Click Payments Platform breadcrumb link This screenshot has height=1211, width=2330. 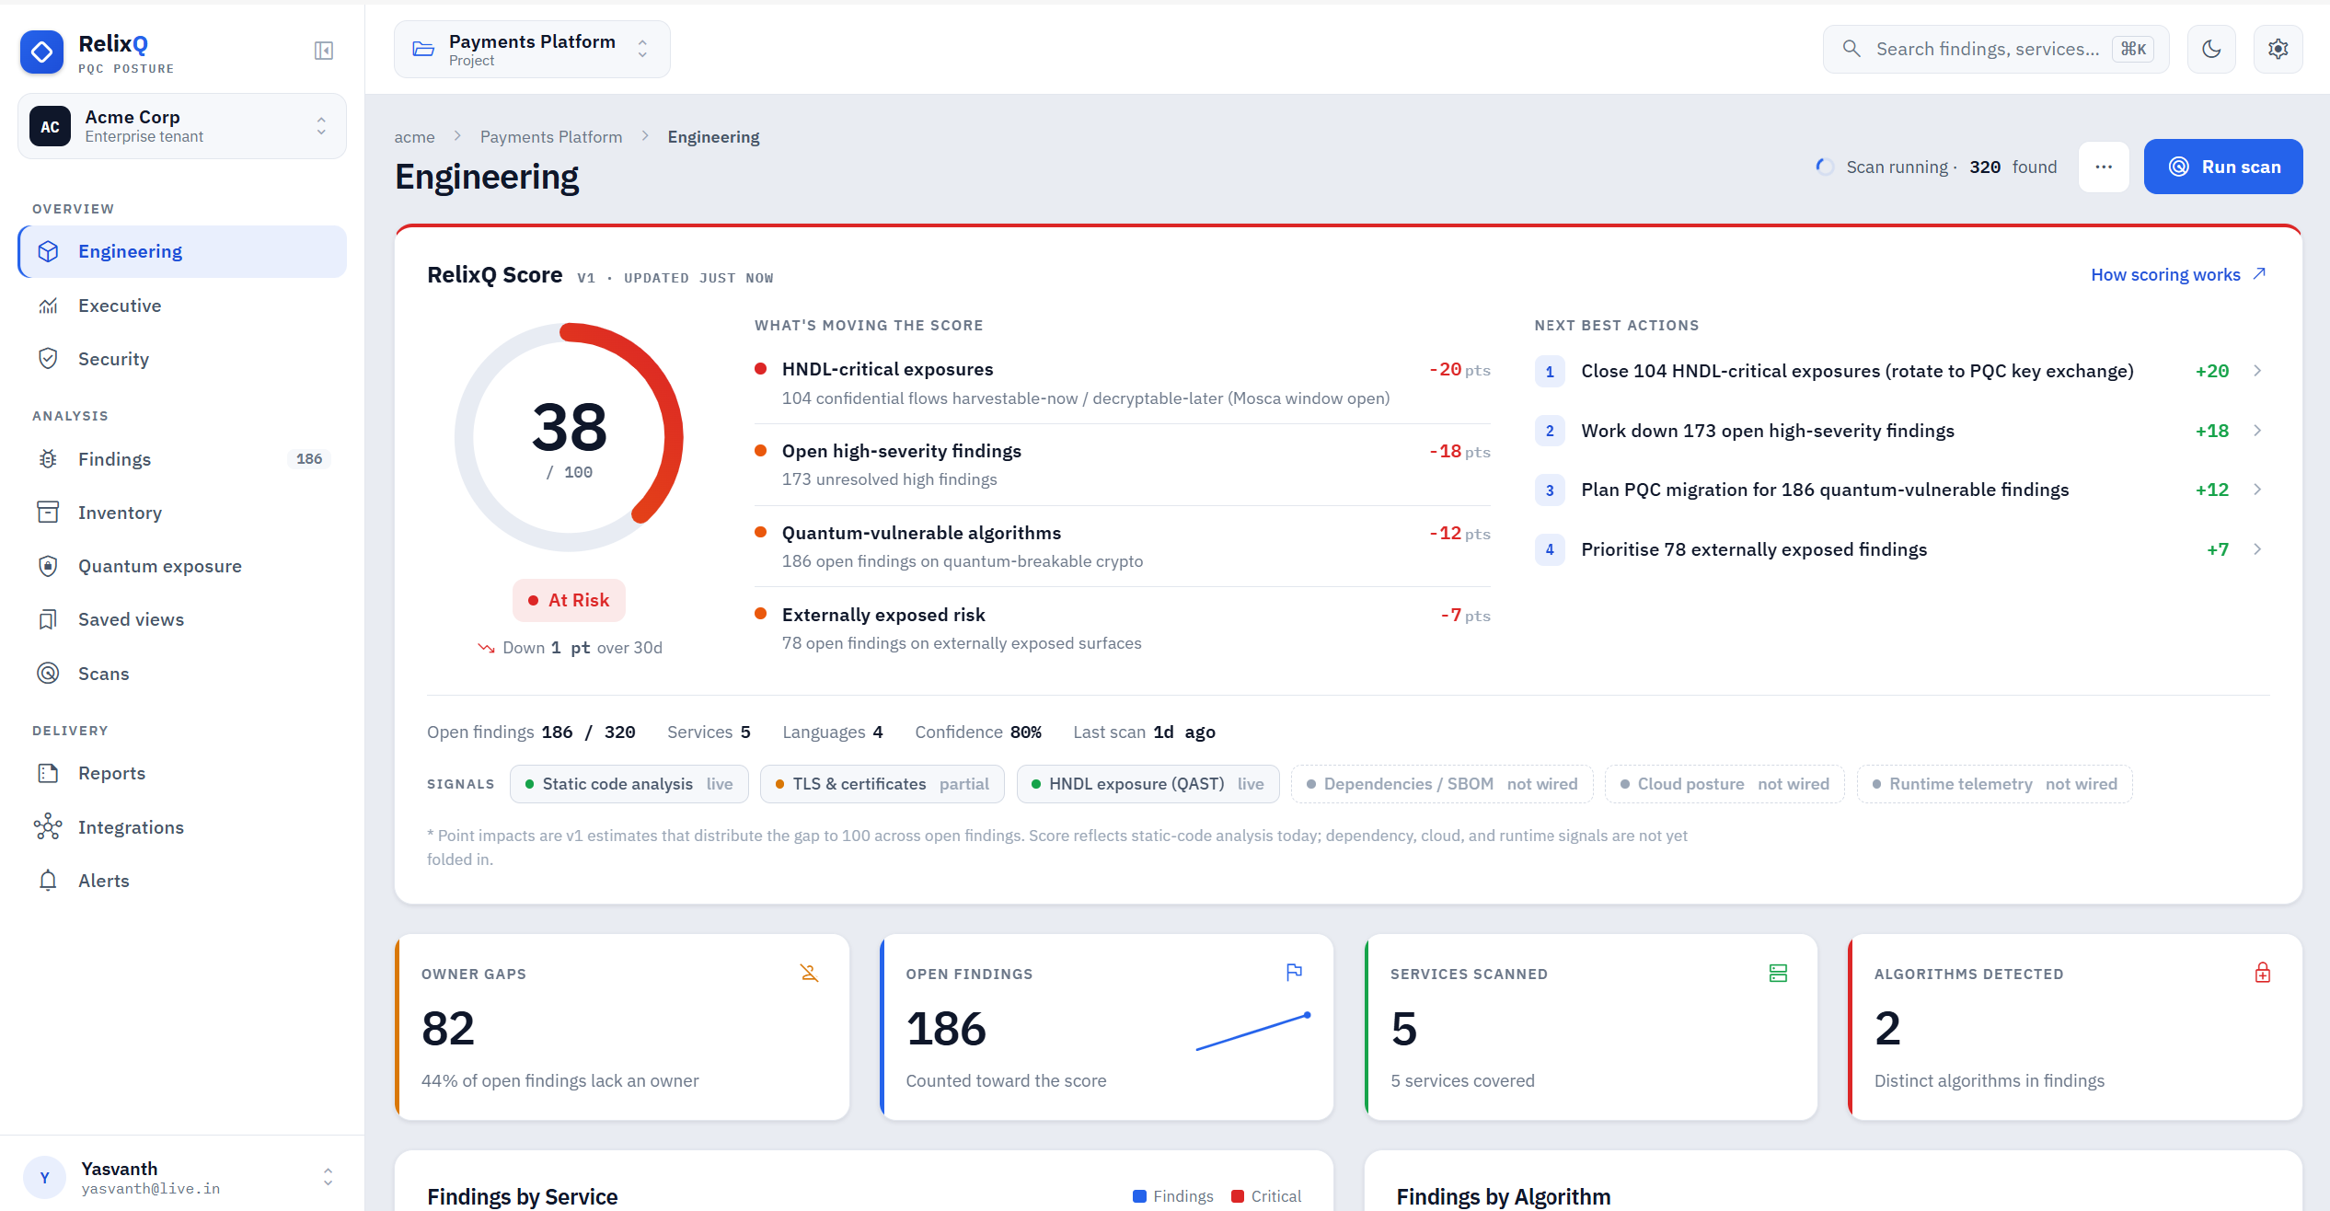click(551, 137)
